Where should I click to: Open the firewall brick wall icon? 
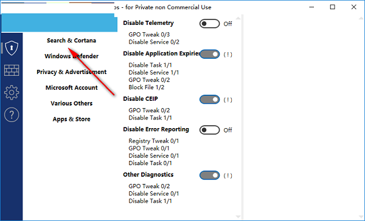coord(12,70)
